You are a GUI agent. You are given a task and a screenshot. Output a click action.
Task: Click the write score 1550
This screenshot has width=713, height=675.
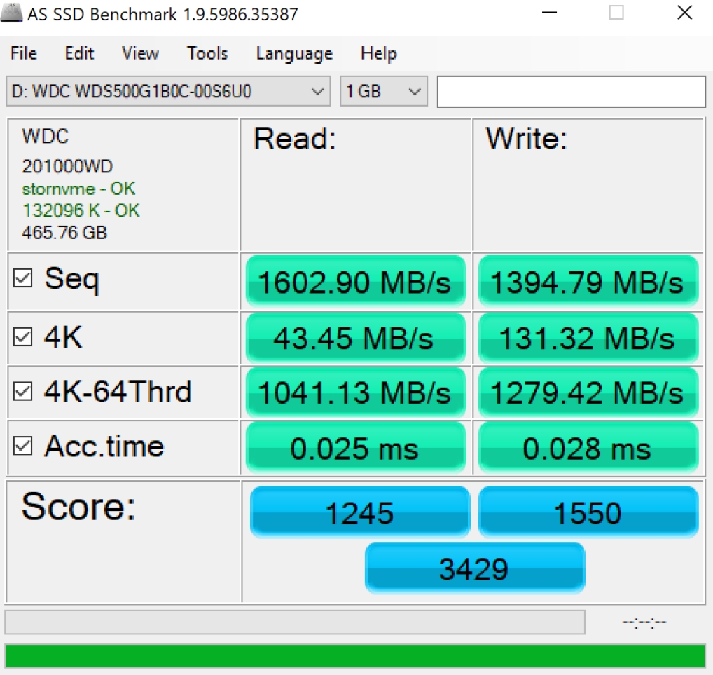tap(588, 512)
